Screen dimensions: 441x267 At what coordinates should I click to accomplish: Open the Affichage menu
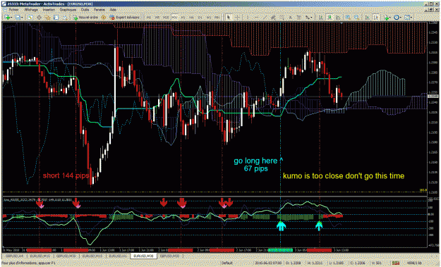click(31, 10)
